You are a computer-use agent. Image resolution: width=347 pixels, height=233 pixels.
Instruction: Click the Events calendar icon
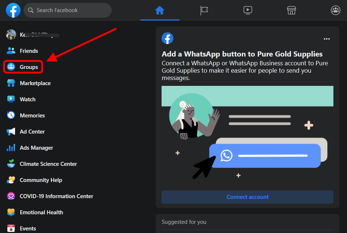[11, 228]
